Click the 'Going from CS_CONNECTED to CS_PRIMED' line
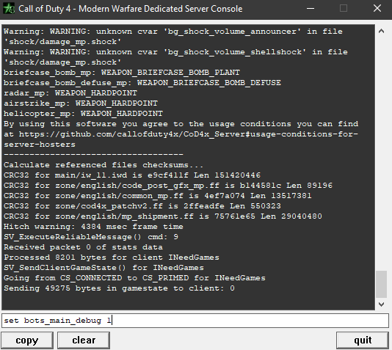392x350 pixels. click(134, 278)
